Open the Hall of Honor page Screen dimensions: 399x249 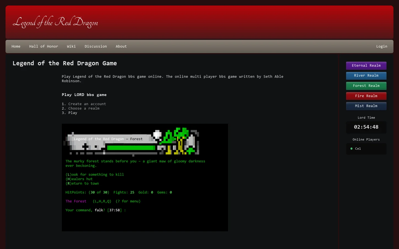tap(44, 46)
